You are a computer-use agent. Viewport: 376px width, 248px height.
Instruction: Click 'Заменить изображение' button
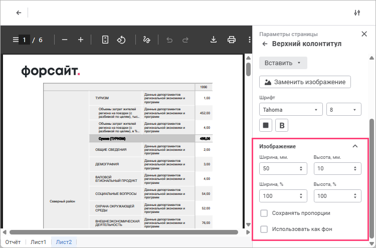click(x=305, y=82)
